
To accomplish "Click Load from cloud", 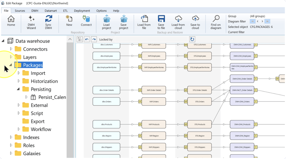I will (x=178, y=22).
